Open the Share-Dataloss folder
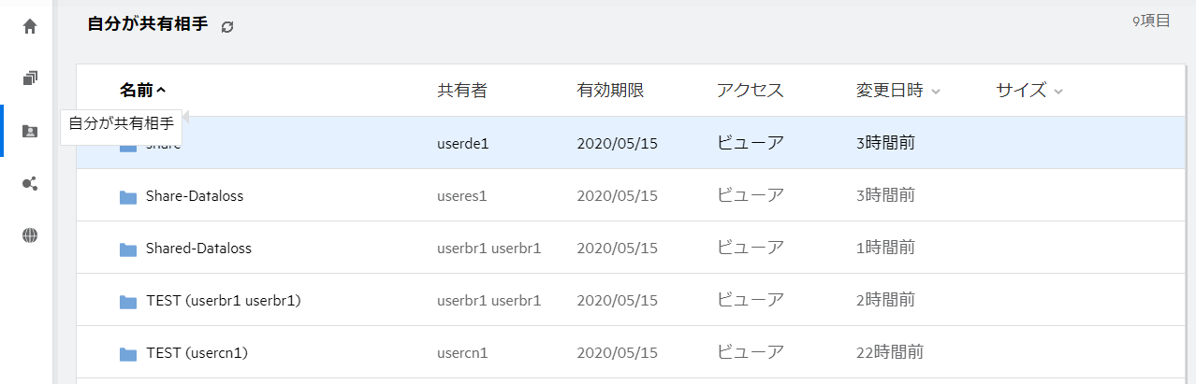Screen dimensions: 1196x384 point(195,196)
